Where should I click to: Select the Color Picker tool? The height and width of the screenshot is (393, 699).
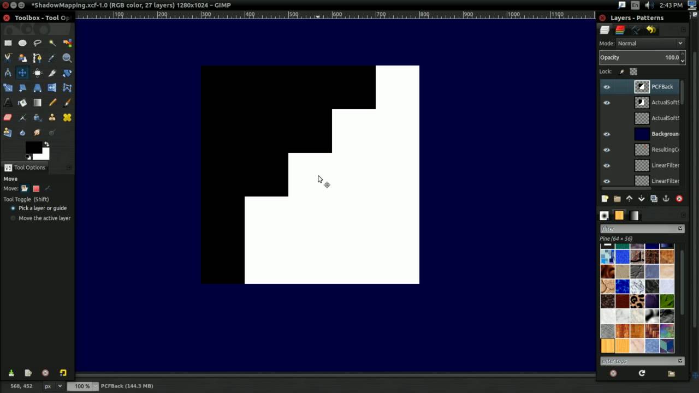coord(52,58)
